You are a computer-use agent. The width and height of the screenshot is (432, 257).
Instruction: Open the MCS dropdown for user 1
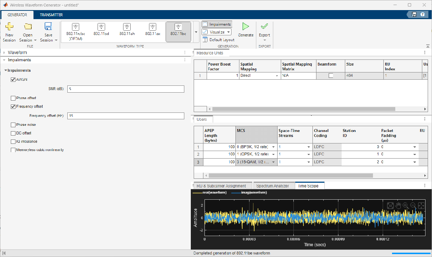click(273, 147)
